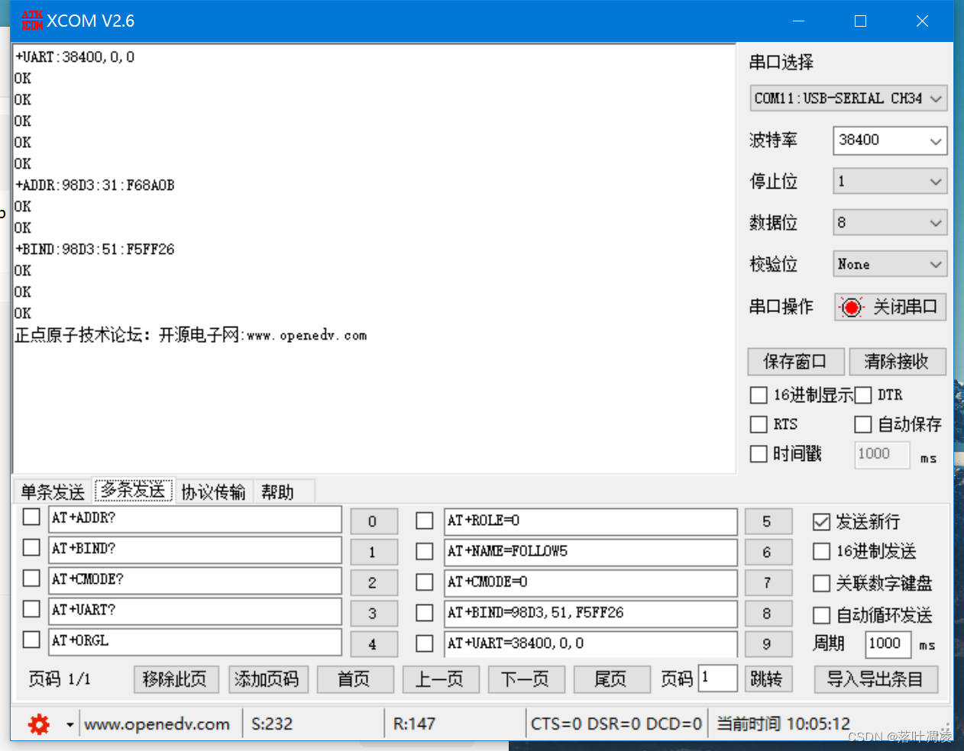Click the 周期 1000 ms field
The image size is (964, 751).
tap(888, 644)
